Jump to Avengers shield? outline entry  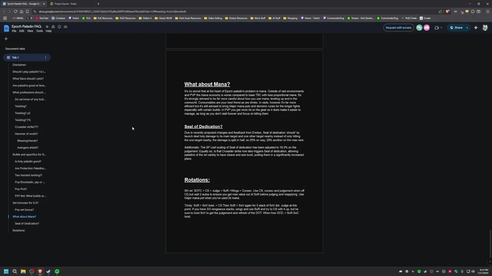coord(28,148)
